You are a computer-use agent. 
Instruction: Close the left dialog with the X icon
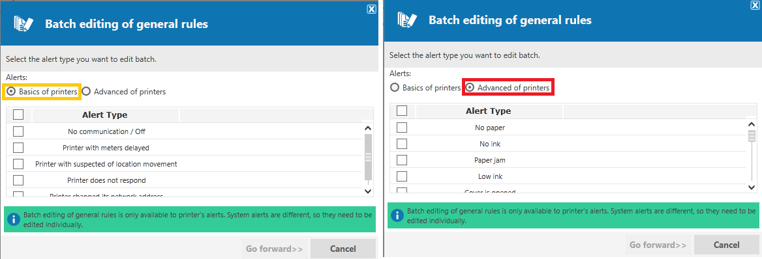click(372, 9)
